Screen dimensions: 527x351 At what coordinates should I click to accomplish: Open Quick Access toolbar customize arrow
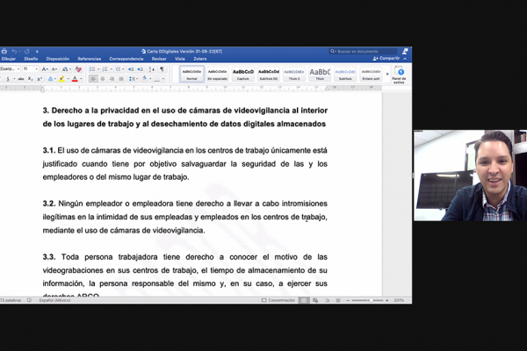tap(37, 52)
